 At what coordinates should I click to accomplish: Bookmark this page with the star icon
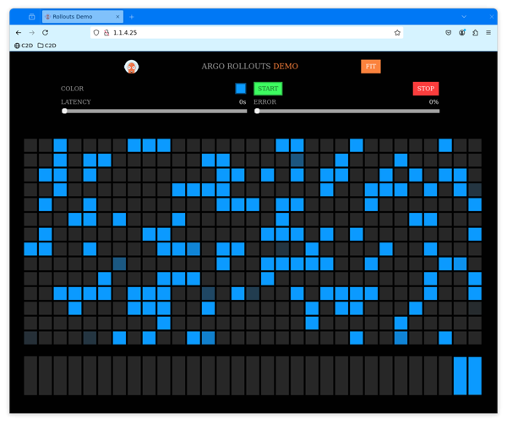point(397,32)
